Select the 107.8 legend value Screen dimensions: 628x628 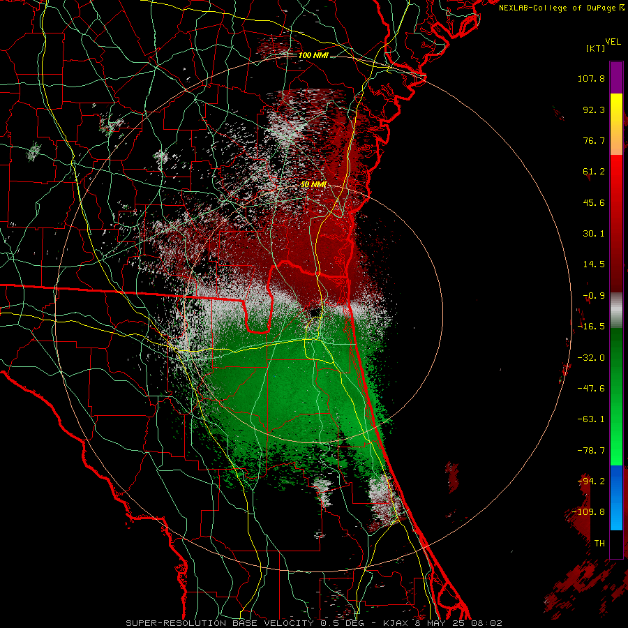click(591, 78)
